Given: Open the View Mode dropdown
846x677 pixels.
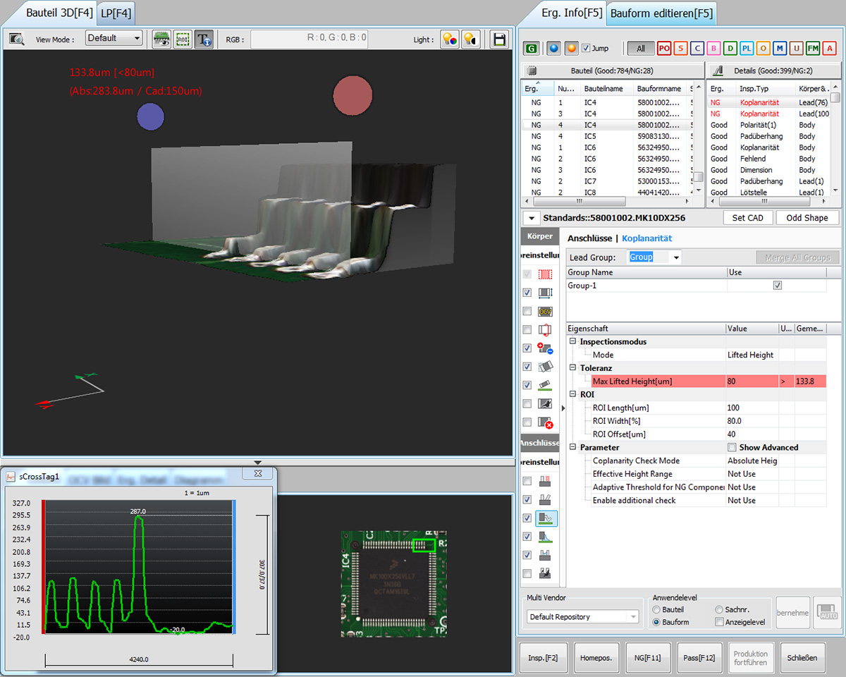Looking at the screenshot, I should [x=114, y=38].
